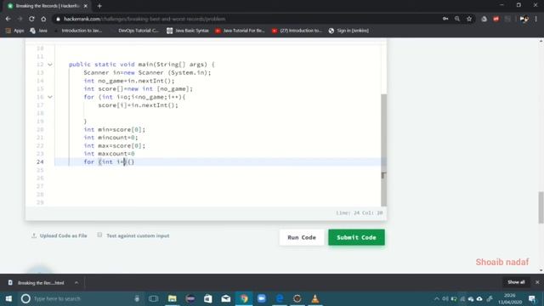Open the zoom magnifier icon in address bar

[x=457, y=19]
